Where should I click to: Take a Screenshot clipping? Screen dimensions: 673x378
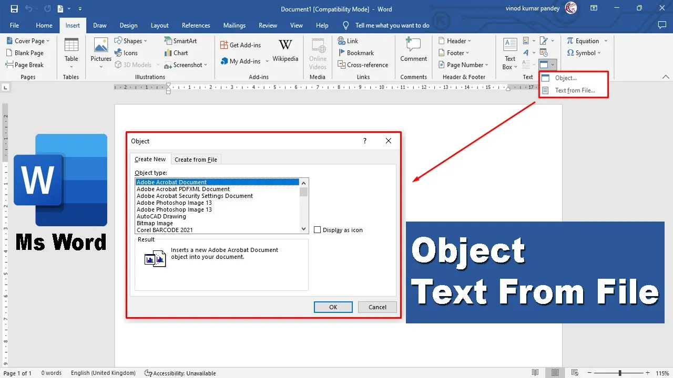pyautogui.click(x=186, y=65)
